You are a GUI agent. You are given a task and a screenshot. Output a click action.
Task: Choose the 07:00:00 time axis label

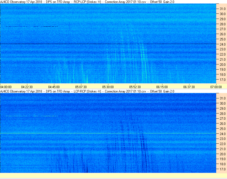click(x=216, y=87)
